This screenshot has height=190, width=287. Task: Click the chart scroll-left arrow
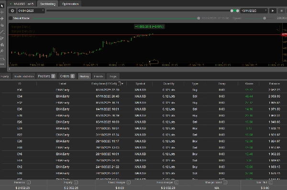tap(10, 69)
